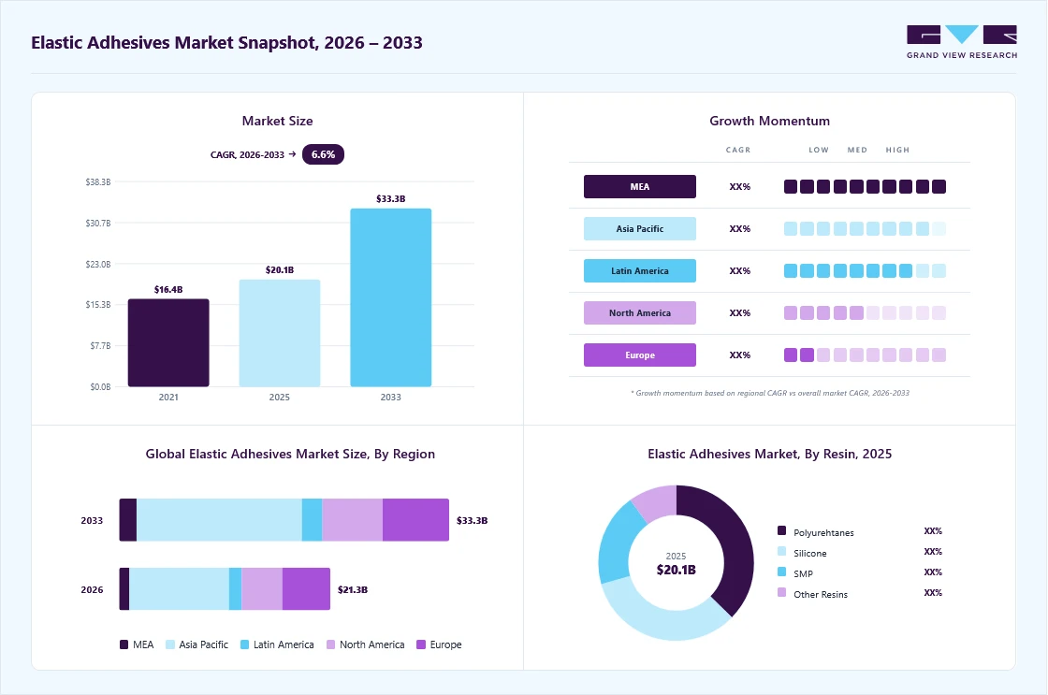Click the MEA legend swatch

(x=124, y=644)
